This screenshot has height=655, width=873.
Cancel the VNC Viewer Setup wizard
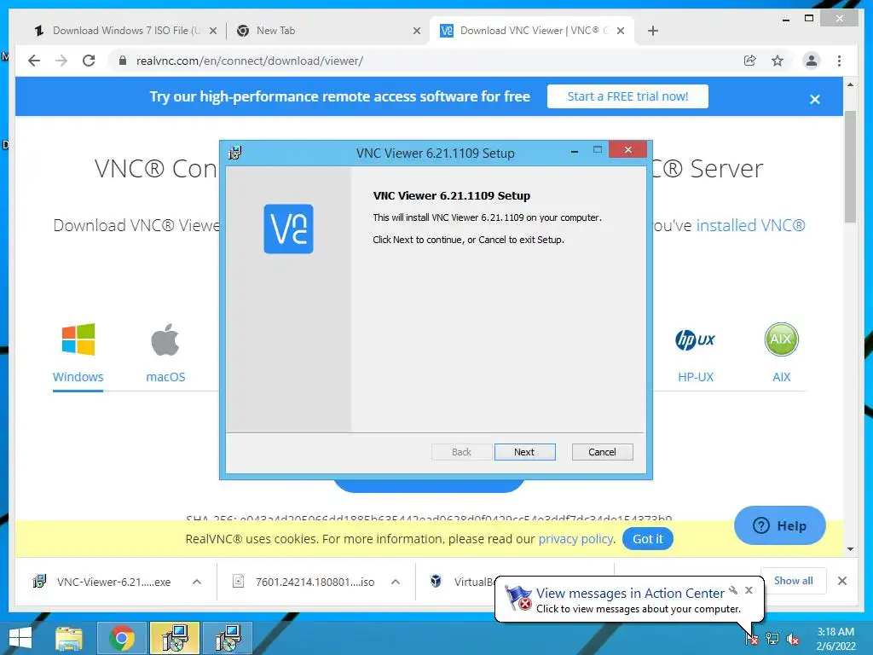[x=602, y=452]
